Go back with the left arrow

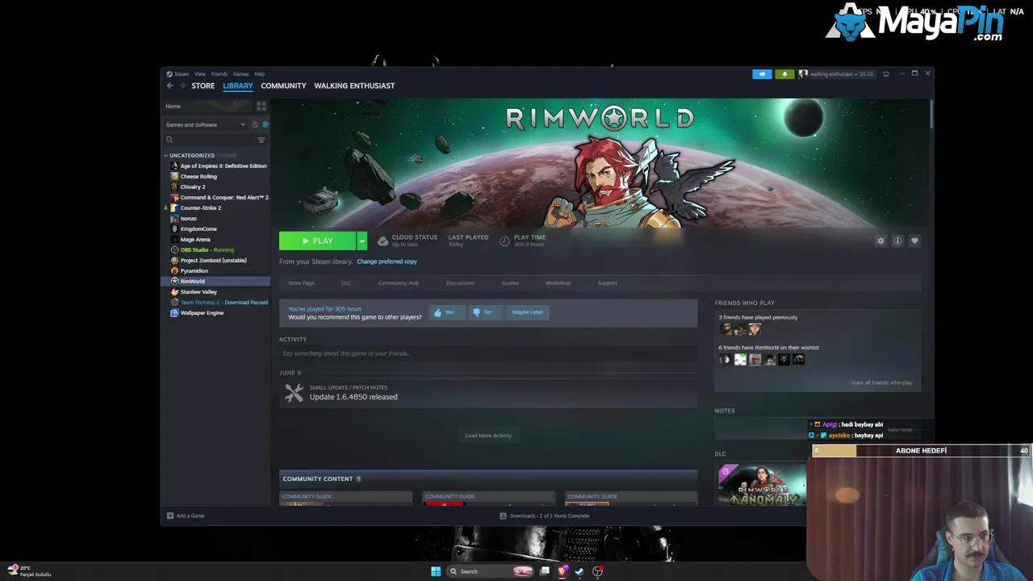coord(169,86)
